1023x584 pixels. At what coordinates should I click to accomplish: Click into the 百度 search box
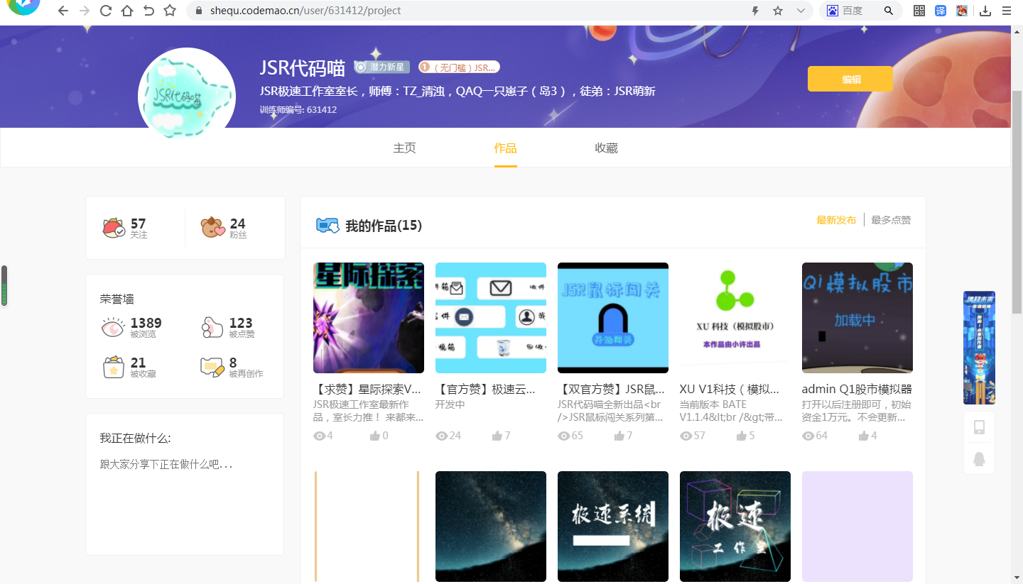pos(861,11)
